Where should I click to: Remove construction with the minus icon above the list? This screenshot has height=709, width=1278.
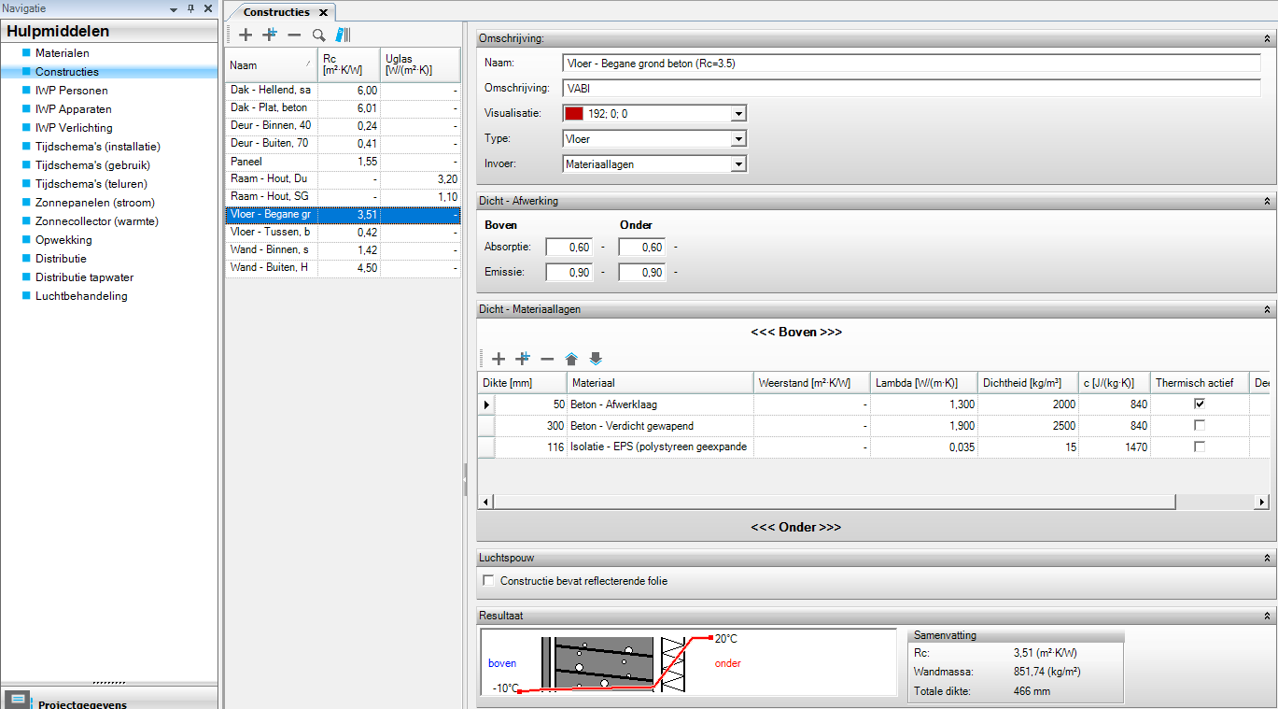tap(294, 35)
